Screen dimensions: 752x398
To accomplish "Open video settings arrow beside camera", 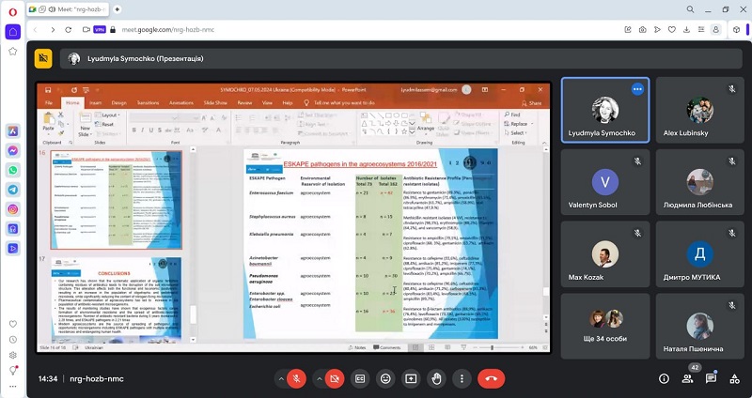I will [320, 379].
